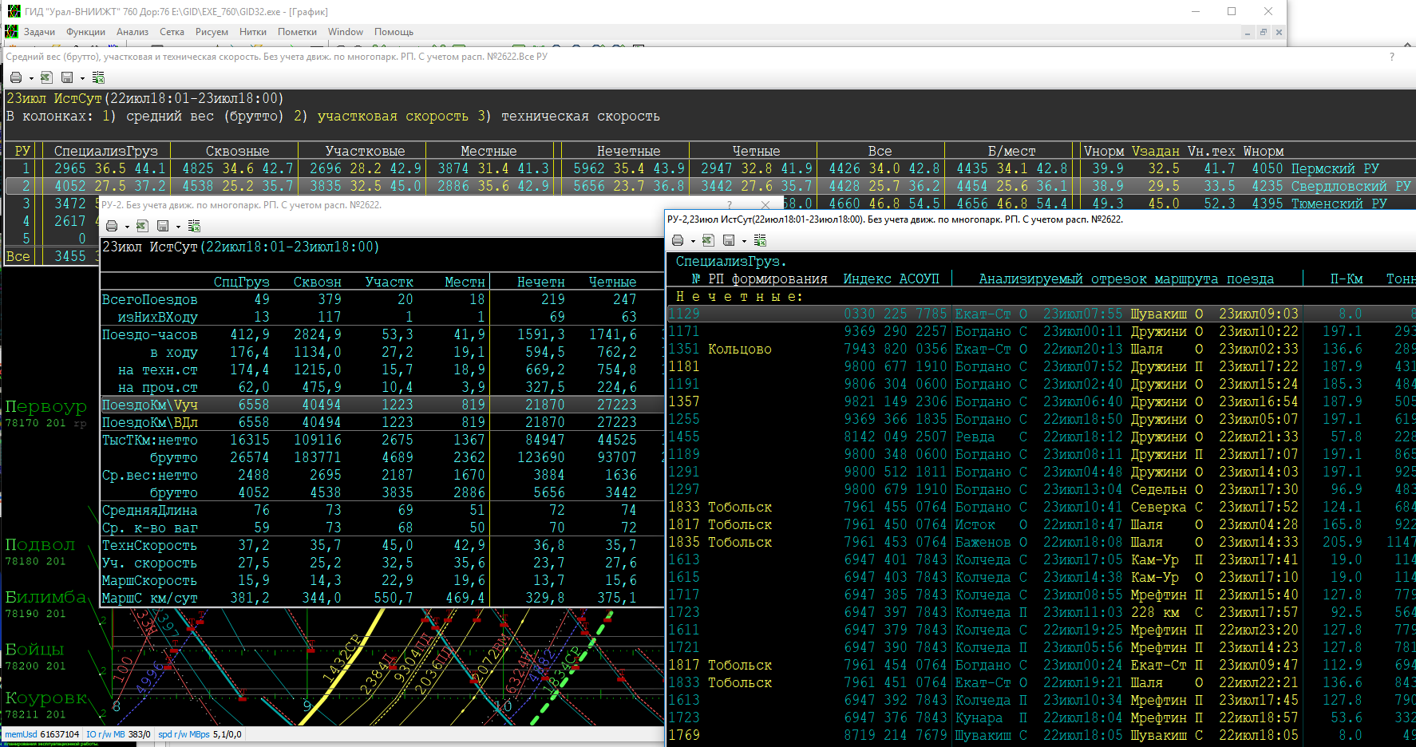Open the Задачи menu
This screenshot has width=1416, height=747.
[39, 32]
